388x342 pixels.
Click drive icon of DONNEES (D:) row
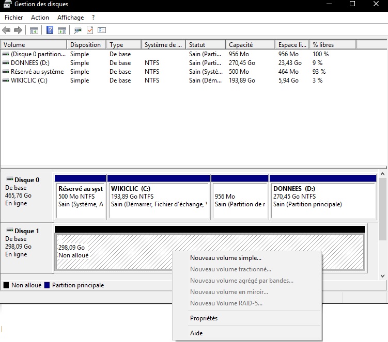click(6, 63)
